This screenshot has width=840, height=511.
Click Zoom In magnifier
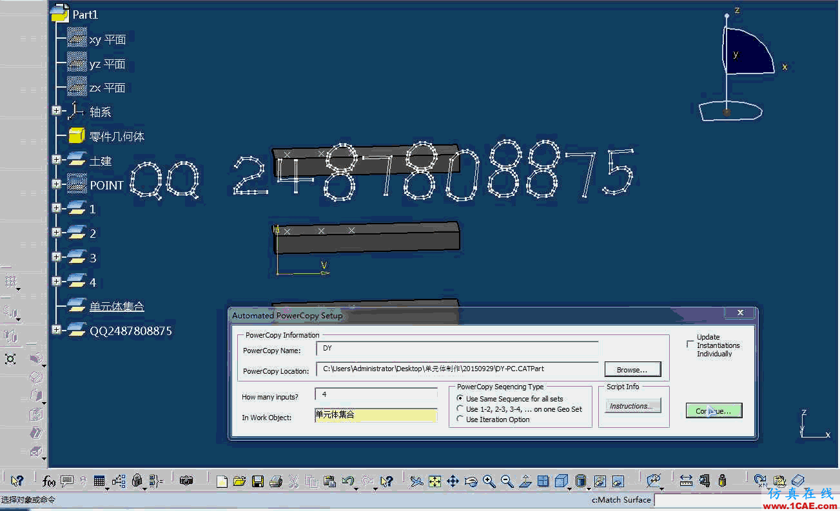tap(489, 481)
